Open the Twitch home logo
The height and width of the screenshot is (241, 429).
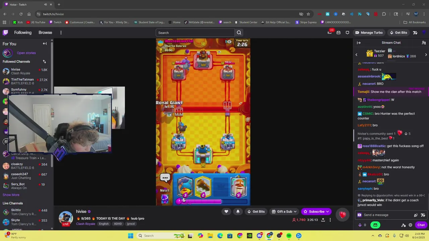point(5,32)
